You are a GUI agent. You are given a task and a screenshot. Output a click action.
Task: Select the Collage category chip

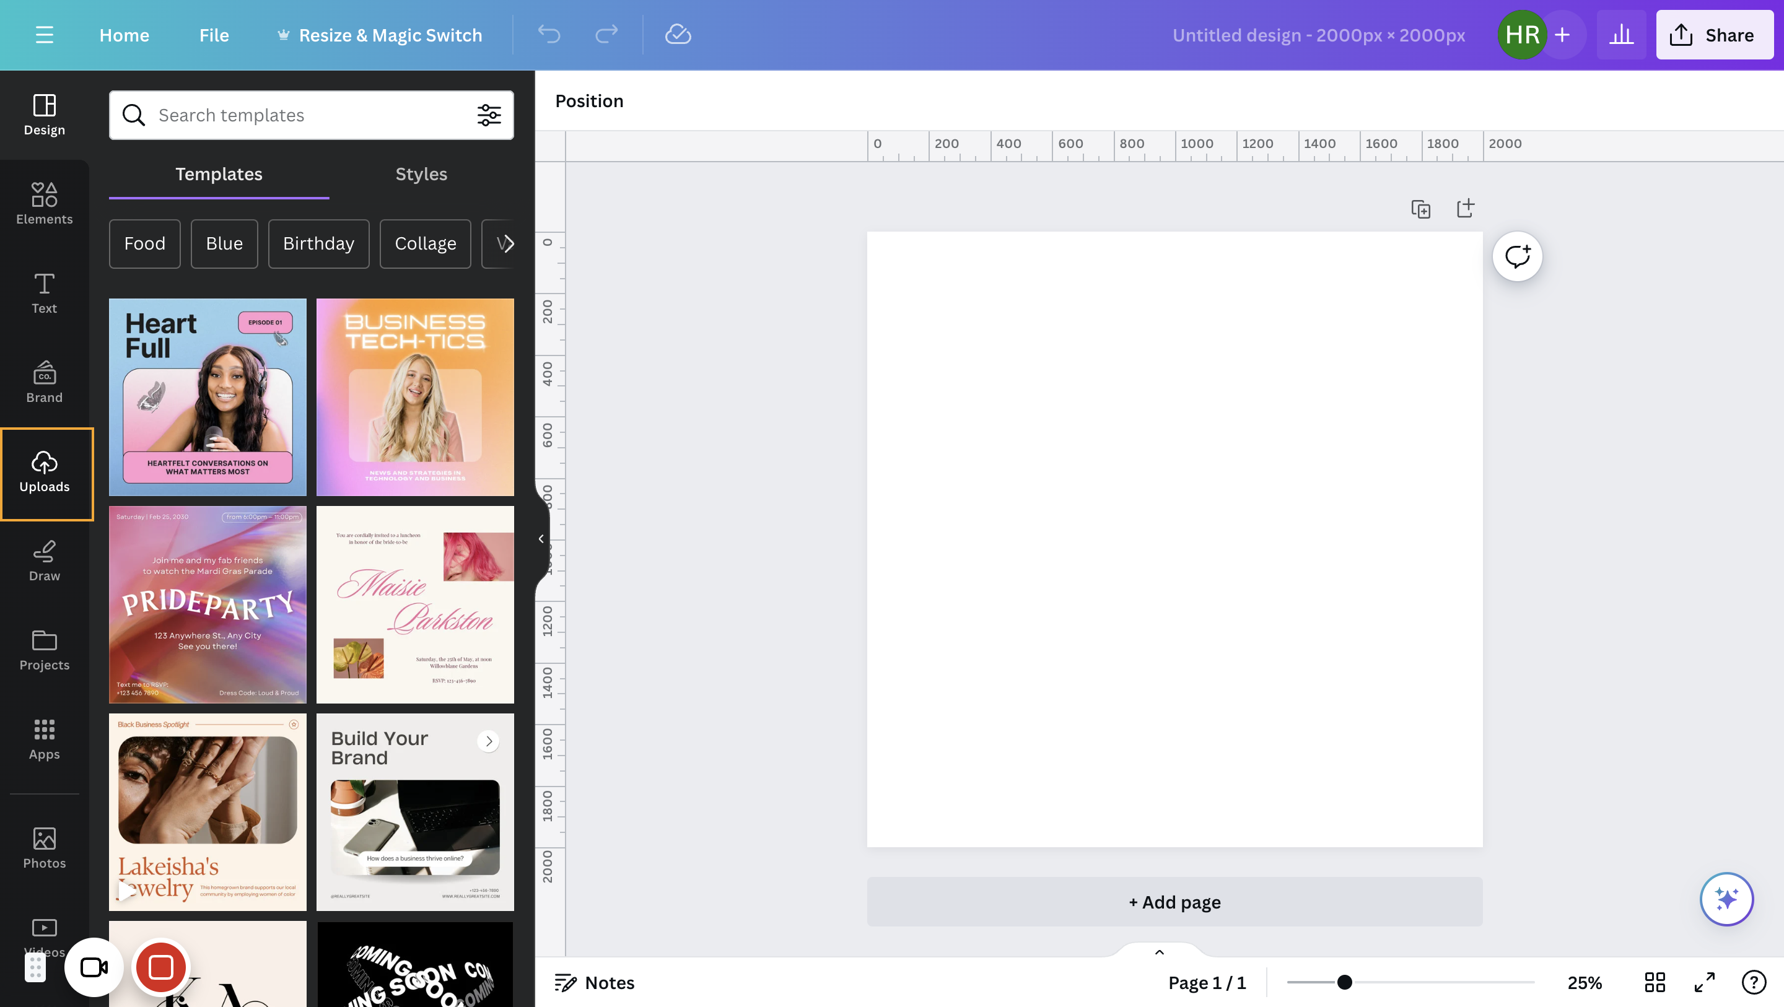coord(425,244)
